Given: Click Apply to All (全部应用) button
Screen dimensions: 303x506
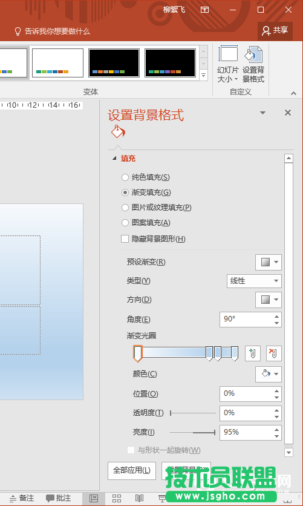Looking at the screenshot, I should [x=131, y=470].
